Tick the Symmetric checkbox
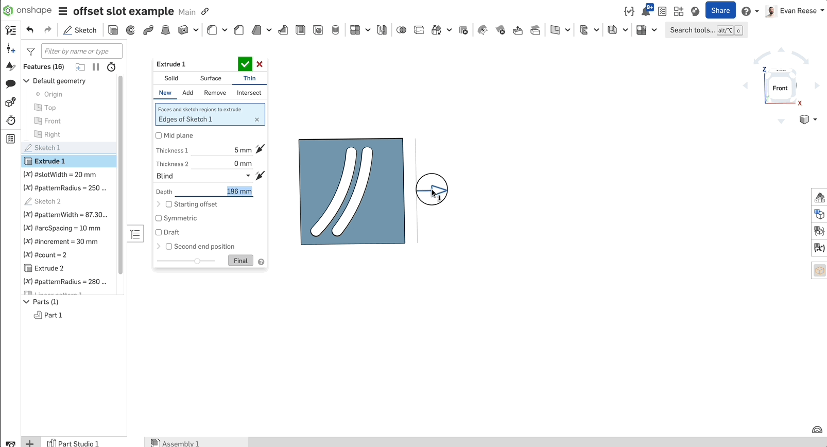Viewport: 827px width, 447px height. (159, 218)
